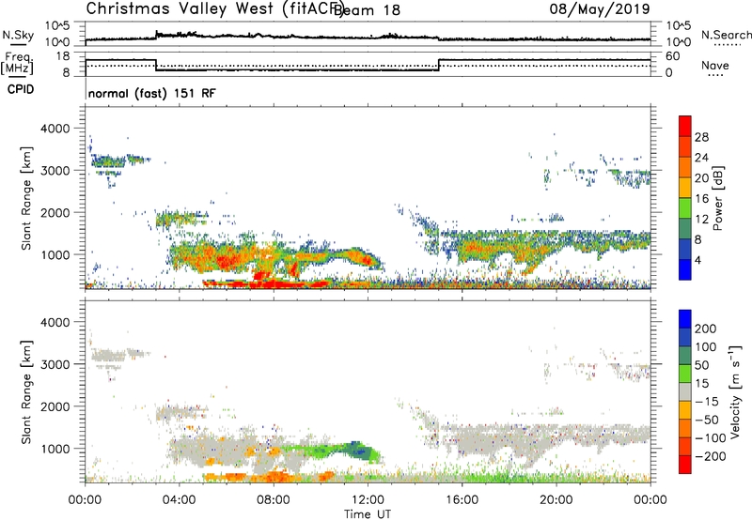Image resolution: width=752 pixels, height=520 pixels.
Task: Click the 'Time UT' axis title
Action: tap(368, 513)
